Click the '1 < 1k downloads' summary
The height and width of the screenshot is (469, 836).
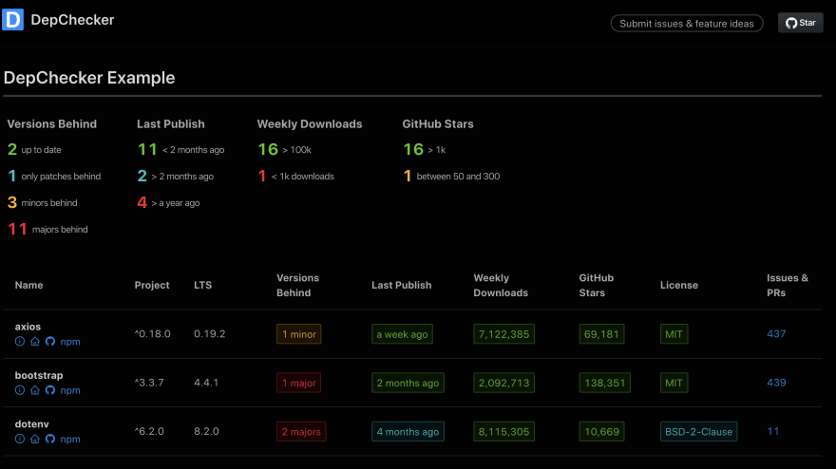[x=295, y=177]
